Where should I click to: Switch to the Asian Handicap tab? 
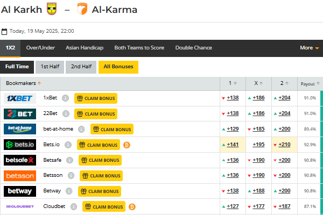85,48
